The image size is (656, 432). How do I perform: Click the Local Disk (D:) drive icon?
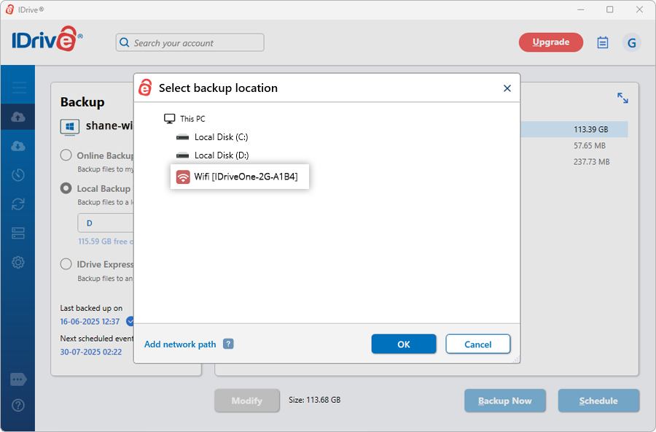(x=182, y=155)
